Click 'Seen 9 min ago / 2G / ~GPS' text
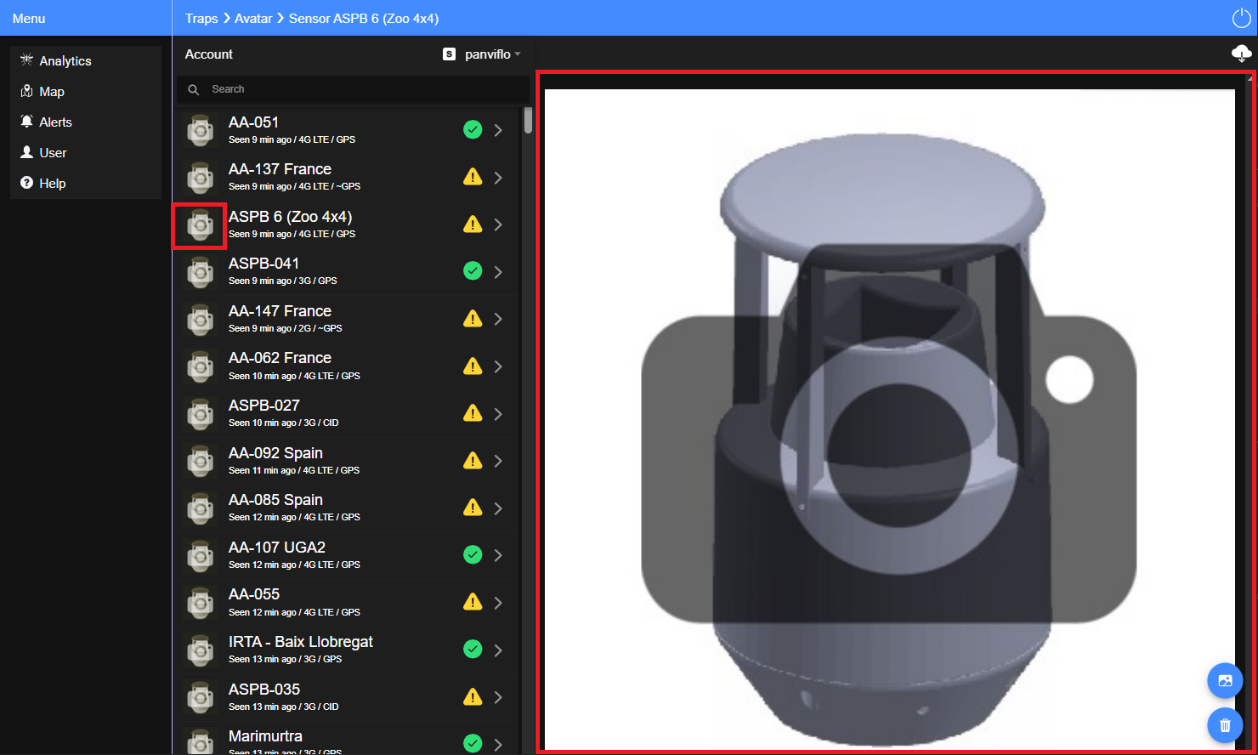This screenshot has width=1258, height=755. (286, 328)
